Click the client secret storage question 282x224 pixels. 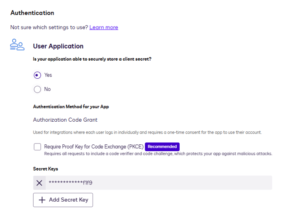(92, 59)
